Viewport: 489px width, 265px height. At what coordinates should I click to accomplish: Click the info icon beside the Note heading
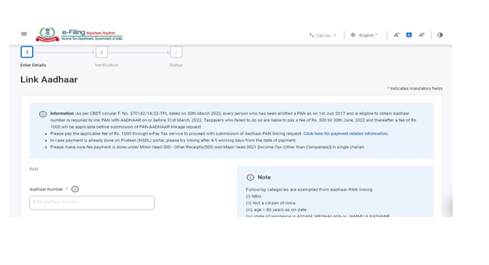(250, 178)
